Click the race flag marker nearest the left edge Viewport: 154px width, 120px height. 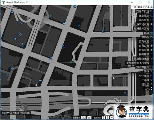pyautogui.click(x=7, y=75)
